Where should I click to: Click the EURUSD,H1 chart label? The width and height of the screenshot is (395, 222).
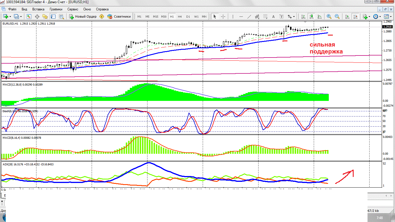coord(10,23)
